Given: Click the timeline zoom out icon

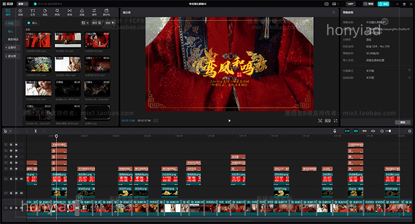Looking at the screenshot, I should click(382, 131).
